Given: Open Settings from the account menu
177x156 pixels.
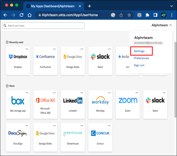Looking at the screenshot, I should click(x=139, y=51).
